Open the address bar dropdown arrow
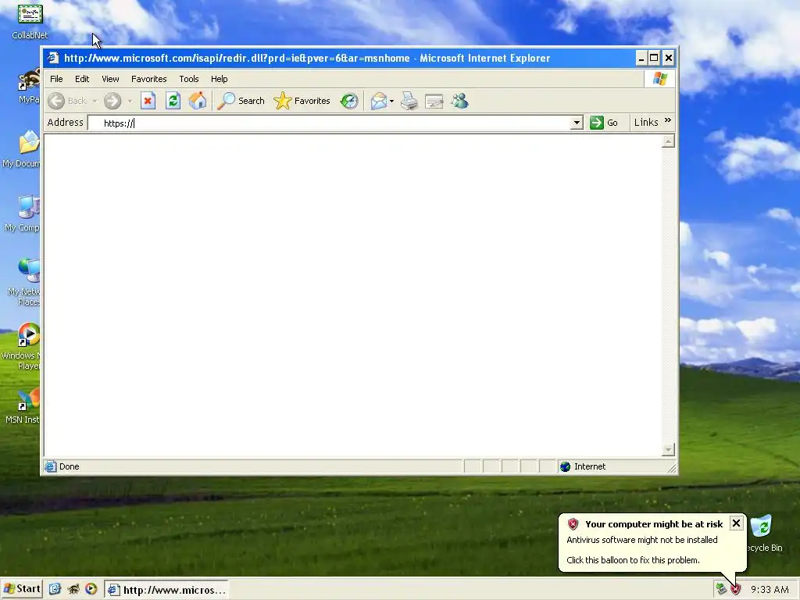The image size is (800, 600). [577, 123]
